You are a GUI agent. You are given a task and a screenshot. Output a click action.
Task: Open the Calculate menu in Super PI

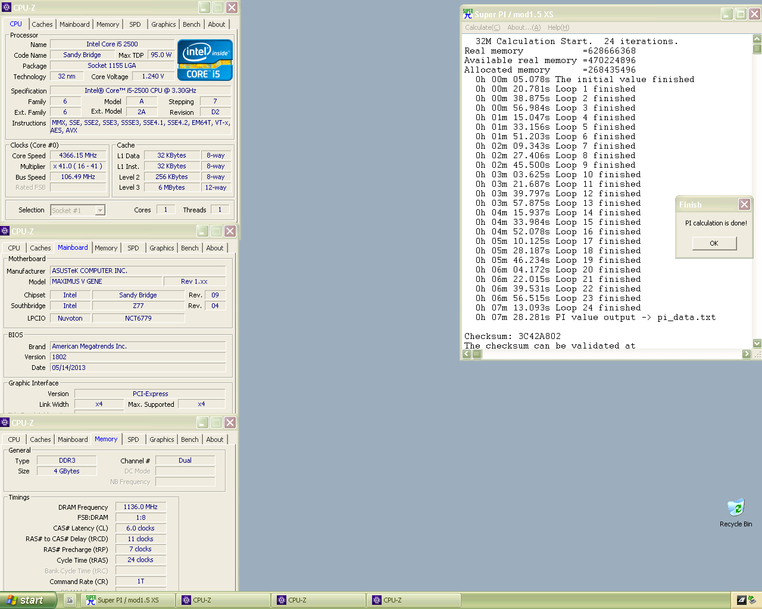tap(482, 27)
